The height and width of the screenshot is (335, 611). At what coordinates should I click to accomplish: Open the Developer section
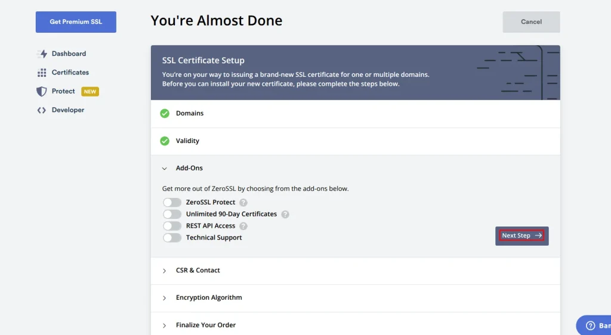(x=61, y=110)
